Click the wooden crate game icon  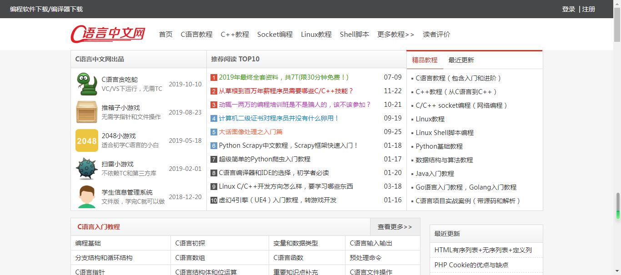click(x=86, y=112)
